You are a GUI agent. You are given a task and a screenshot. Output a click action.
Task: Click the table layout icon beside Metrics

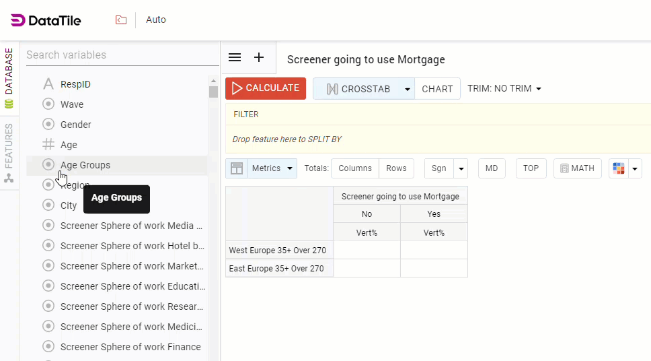(x=237, y=168)
